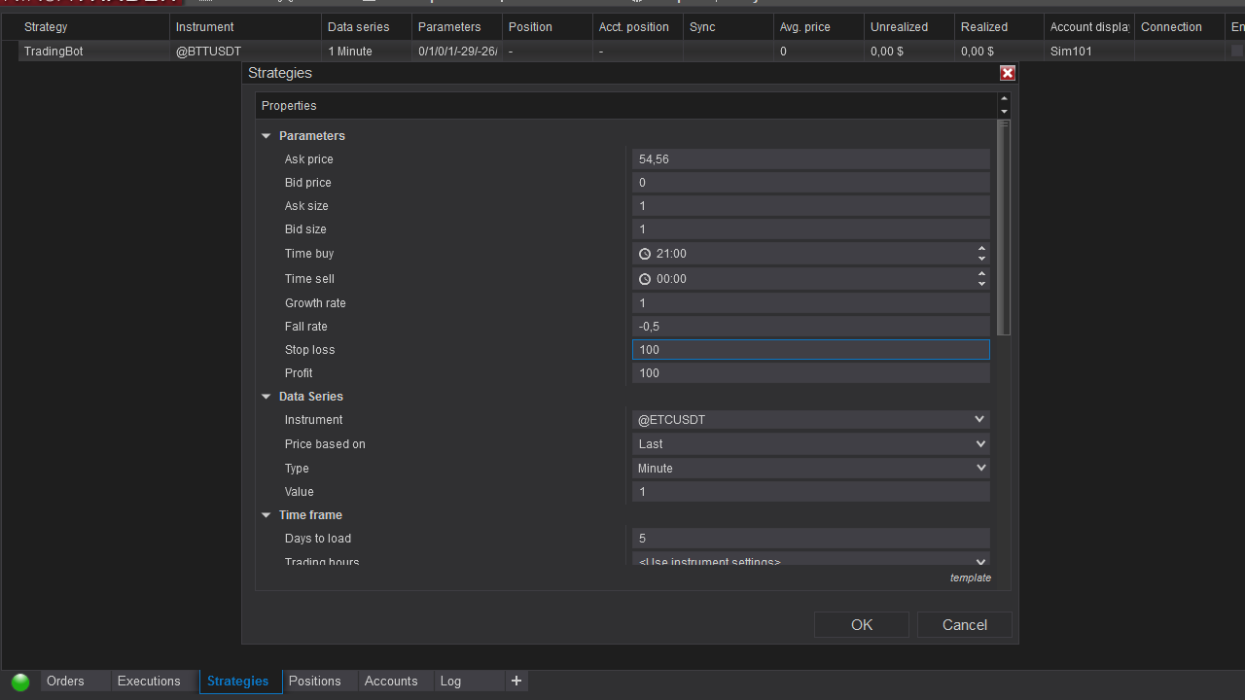Viewport: 1245px width, 700px height.
Task: Click the template link
Action: 970,577
